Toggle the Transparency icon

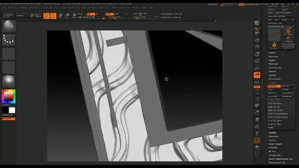click(x=257, y=133)
